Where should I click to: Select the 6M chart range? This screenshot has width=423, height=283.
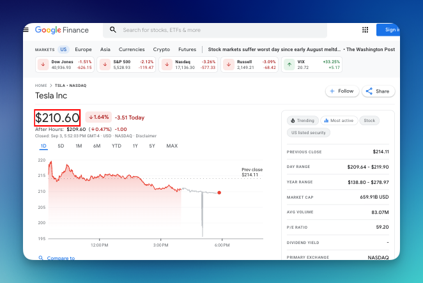coord(97,146)
